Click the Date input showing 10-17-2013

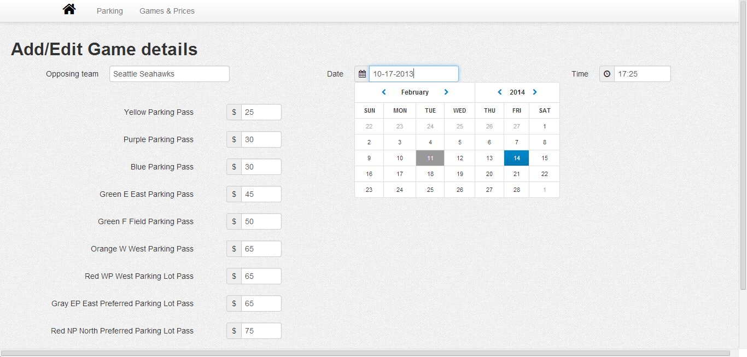[413, 74]
